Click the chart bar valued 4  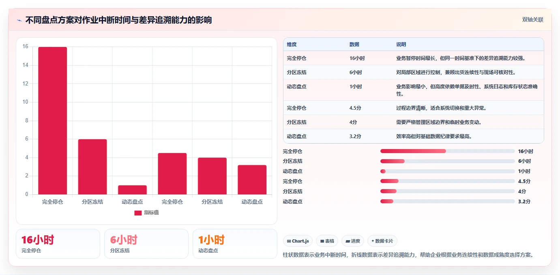click(212, 176)
